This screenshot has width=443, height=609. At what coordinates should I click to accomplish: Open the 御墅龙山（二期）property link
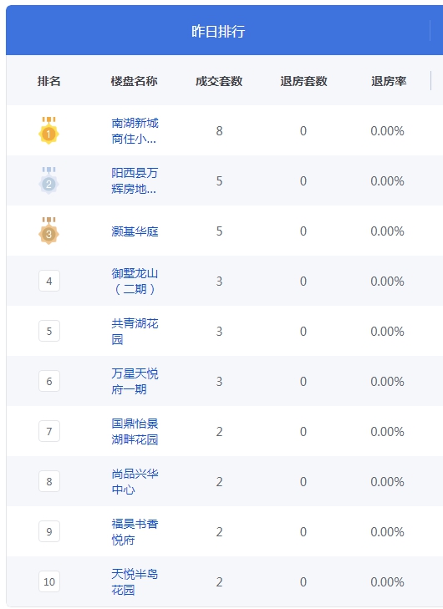135,282
